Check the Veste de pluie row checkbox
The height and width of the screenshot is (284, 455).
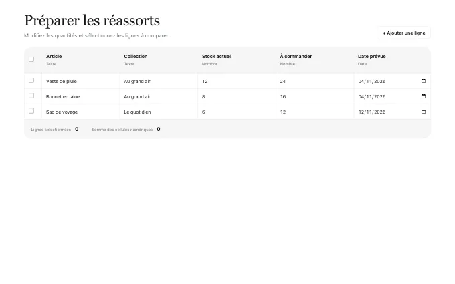coord(31,80)
